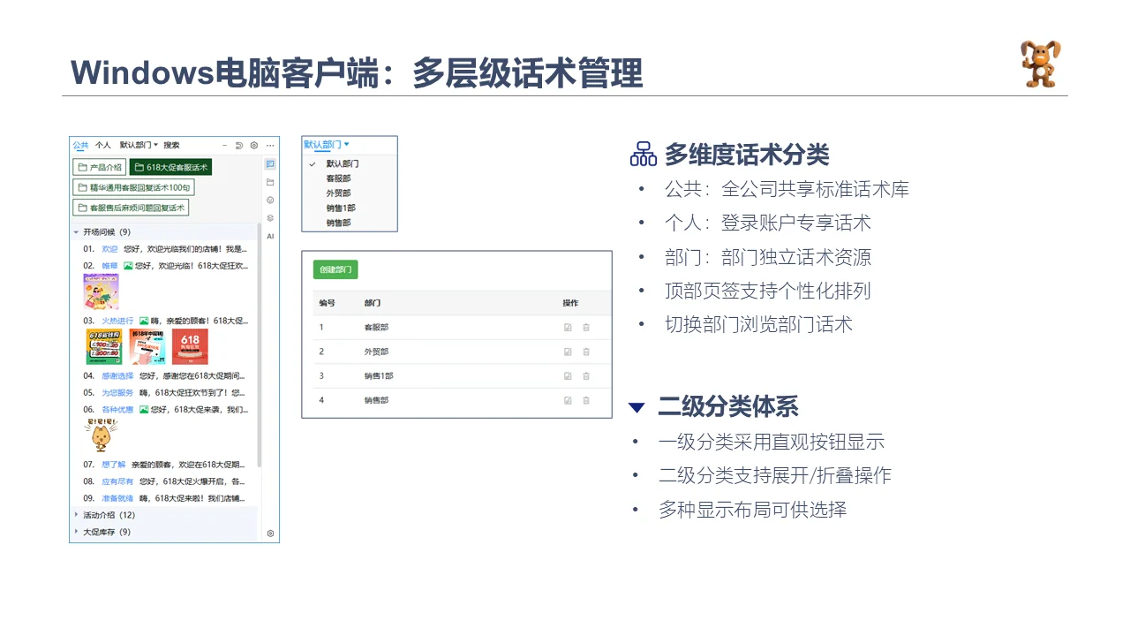Edit the 客服部 department row

(x=568, y=327)
